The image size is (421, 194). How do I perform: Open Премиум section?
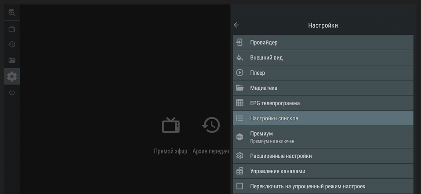coord(323,137)
